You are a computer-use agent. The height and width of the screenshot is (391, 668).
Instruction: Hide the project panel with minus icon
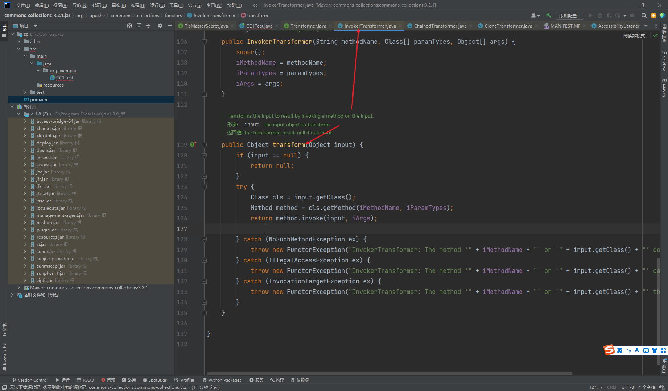tap(169, 26)
